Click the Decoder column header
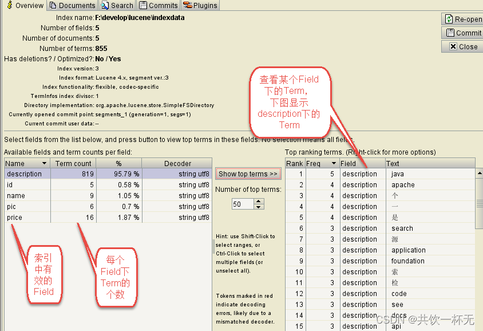Image resolution: width=483 pixels, height=331 pixels. [x=177, y=163]
